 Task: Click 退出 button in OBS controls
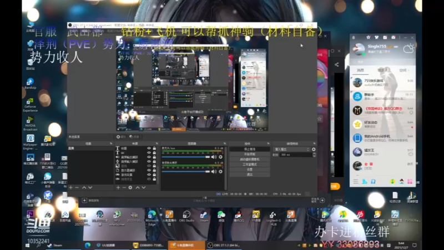(x=249, y=174)
